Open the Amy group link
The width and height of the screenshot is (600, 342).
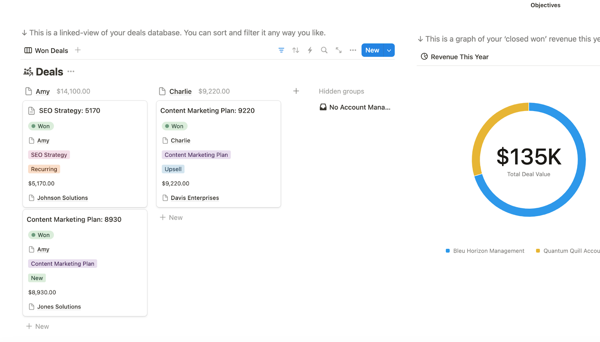point(43,91)
